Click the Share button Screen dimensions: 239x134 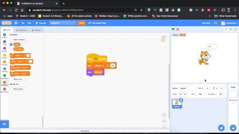81,23
